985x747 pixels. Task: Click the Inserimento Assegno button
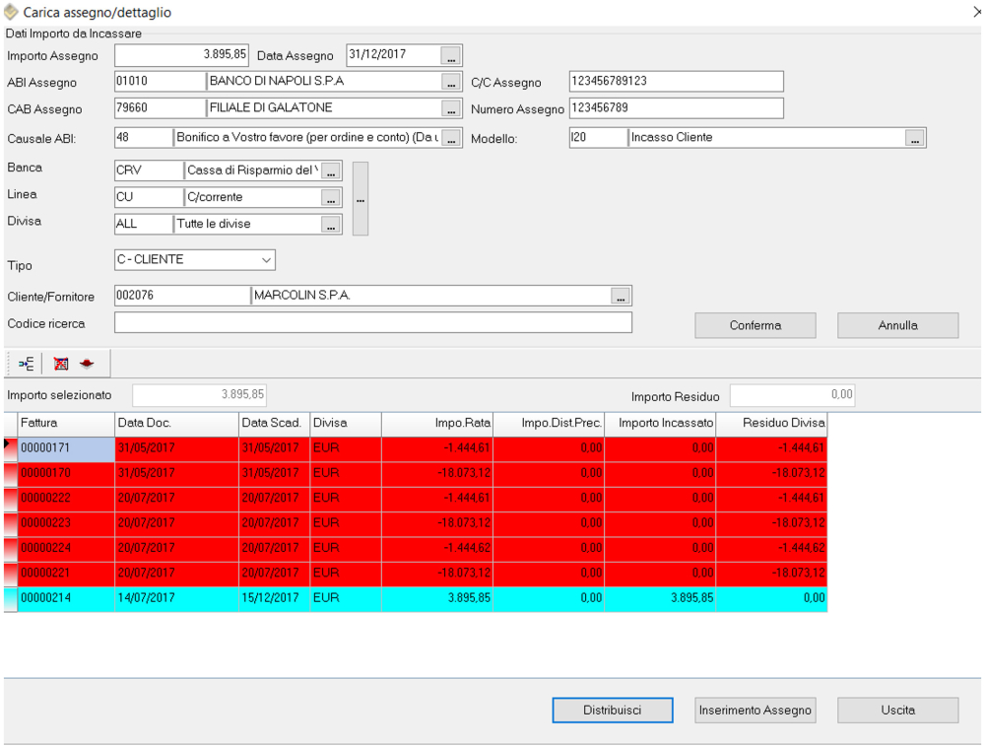(x=755, y=710)
